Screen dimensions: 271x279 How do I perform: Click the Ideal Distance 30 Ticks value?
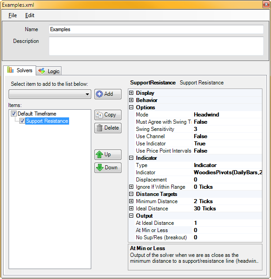tap(205, 209)
